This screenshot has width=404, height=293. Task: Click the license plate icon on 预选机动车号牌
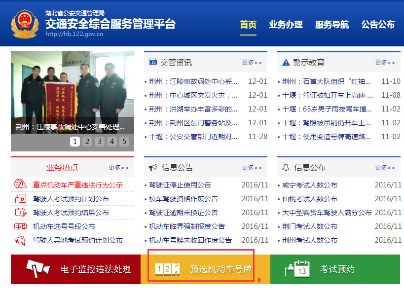click(x=168, y=269)
